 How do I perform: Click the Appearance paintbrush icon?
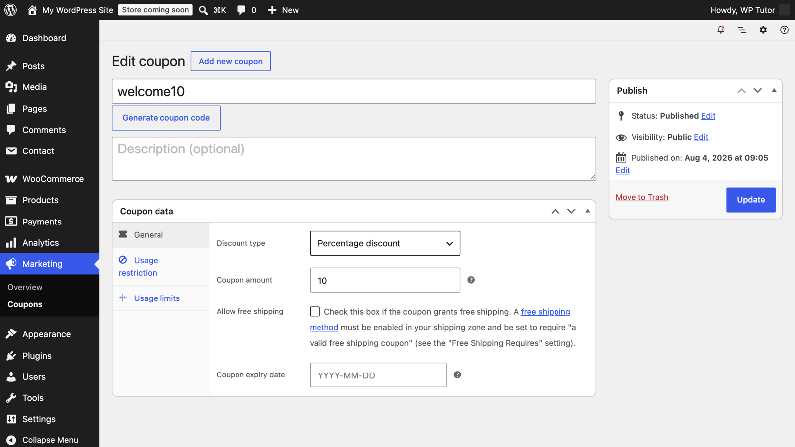(11, 334)
